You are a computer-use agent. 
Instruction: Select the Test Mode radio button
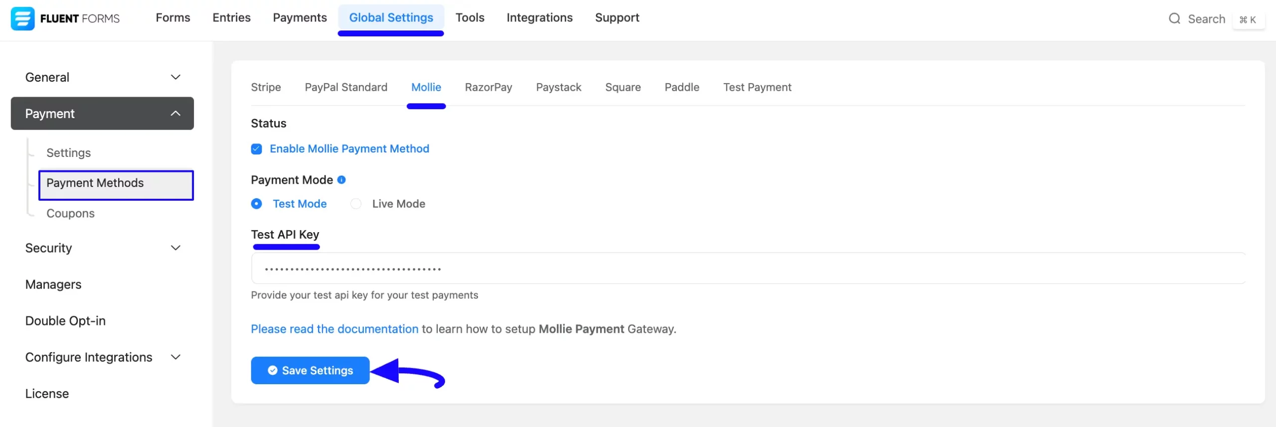tap(257, 204)
